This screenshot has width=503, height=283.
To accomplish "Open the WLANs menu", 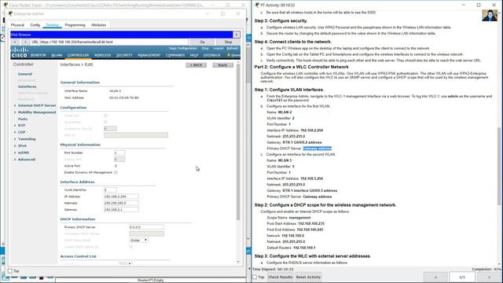I will point(57,55).
